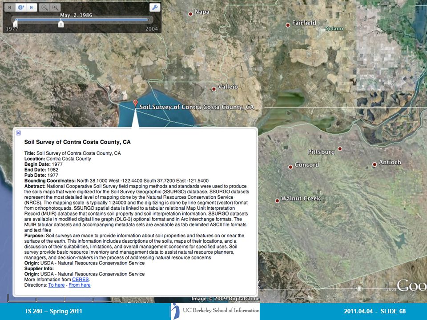427x320 pixels.
Task: Click the May 2, 1986 date label
Action: (x=76, y=15)
